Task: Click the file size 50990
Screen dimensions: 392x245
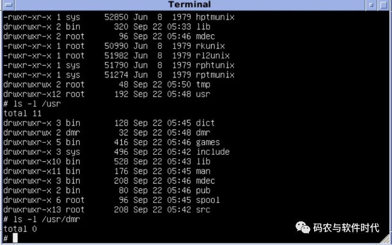Action: click(x=116, y=46)
